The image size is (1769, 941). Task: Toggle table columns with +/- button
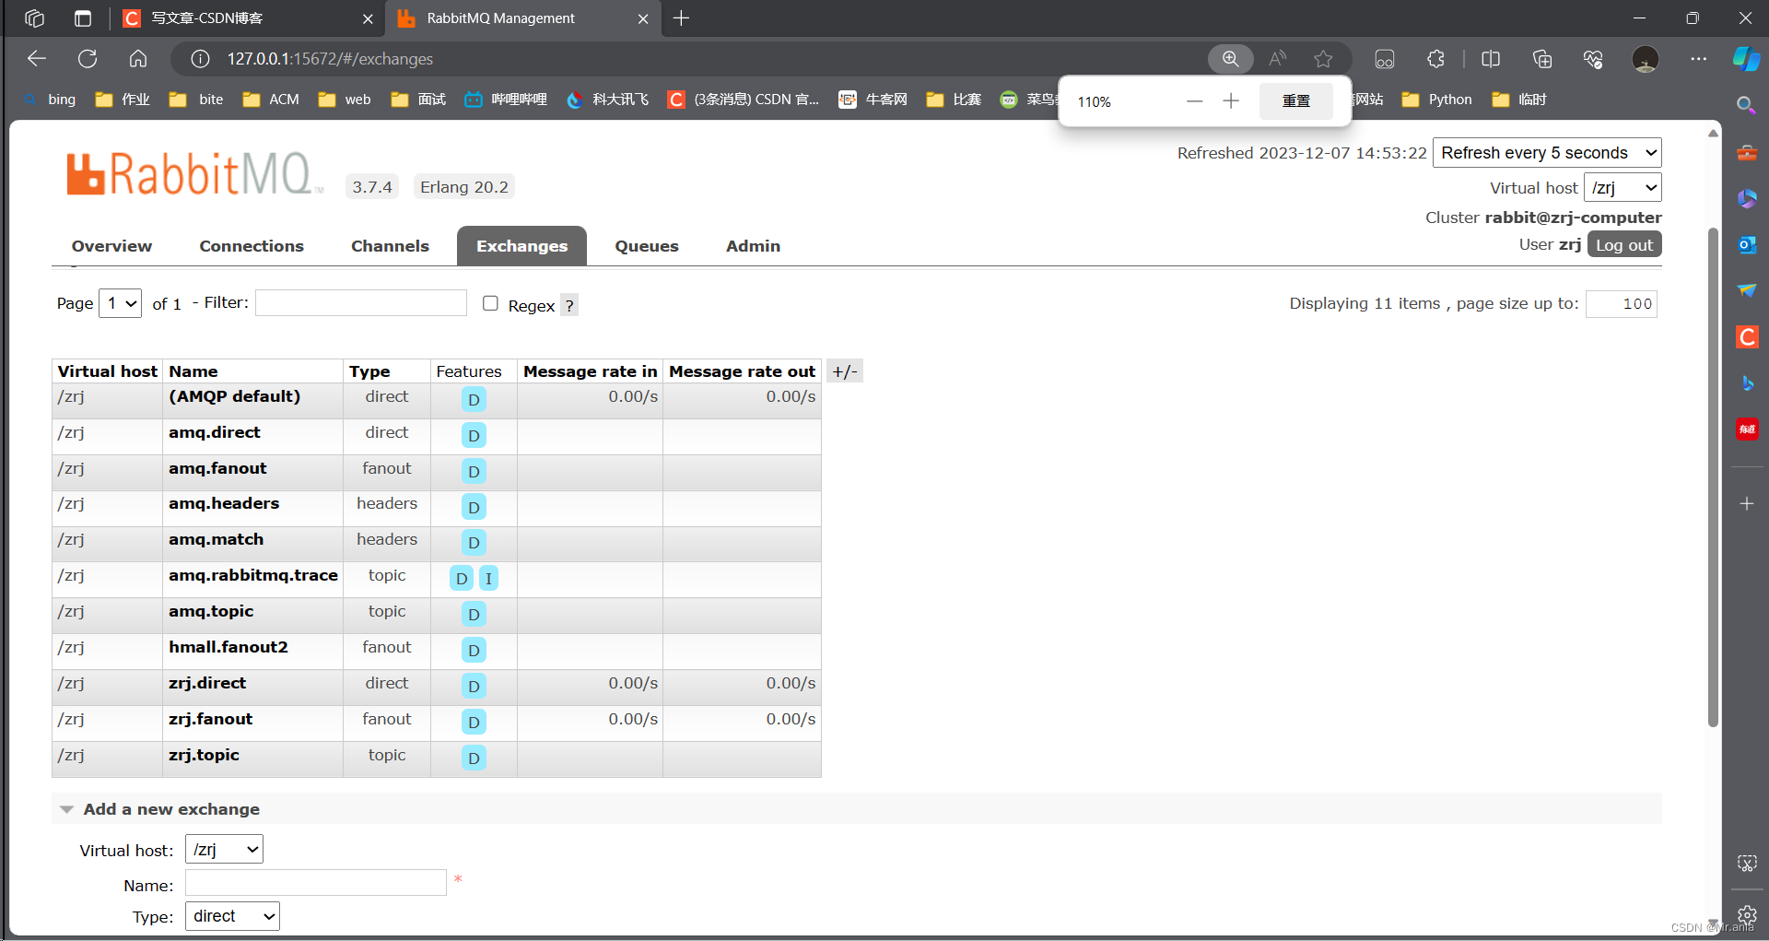(845, 371)
